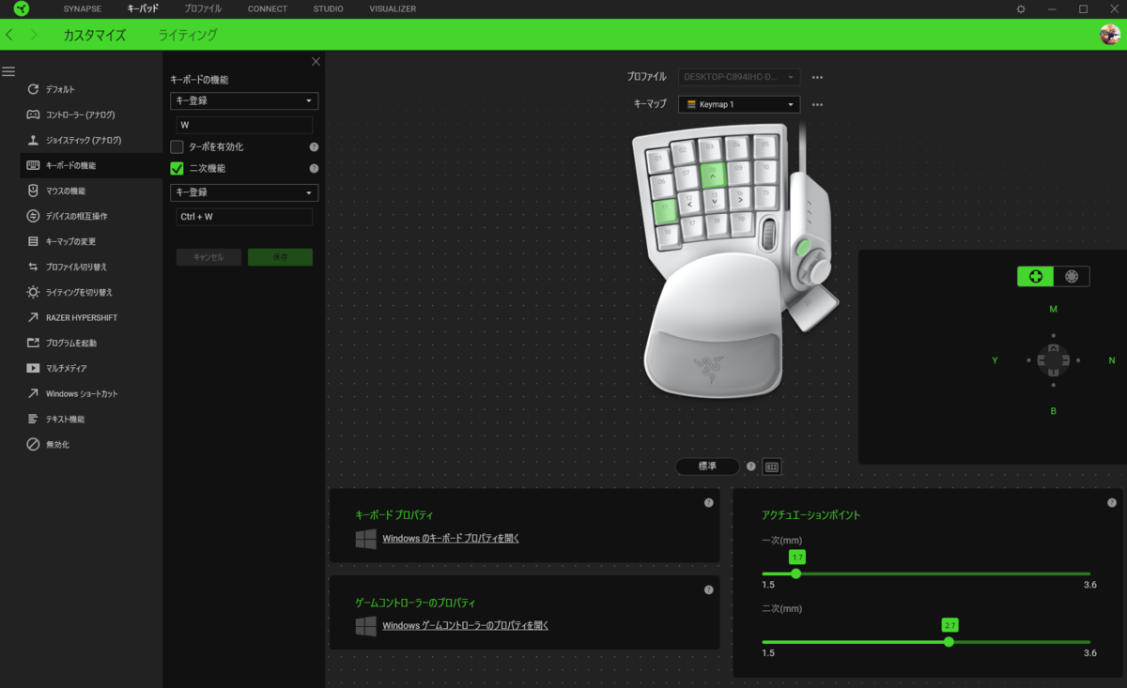
Task: Switch to the キーパッド tab
Action: [143, 8]
